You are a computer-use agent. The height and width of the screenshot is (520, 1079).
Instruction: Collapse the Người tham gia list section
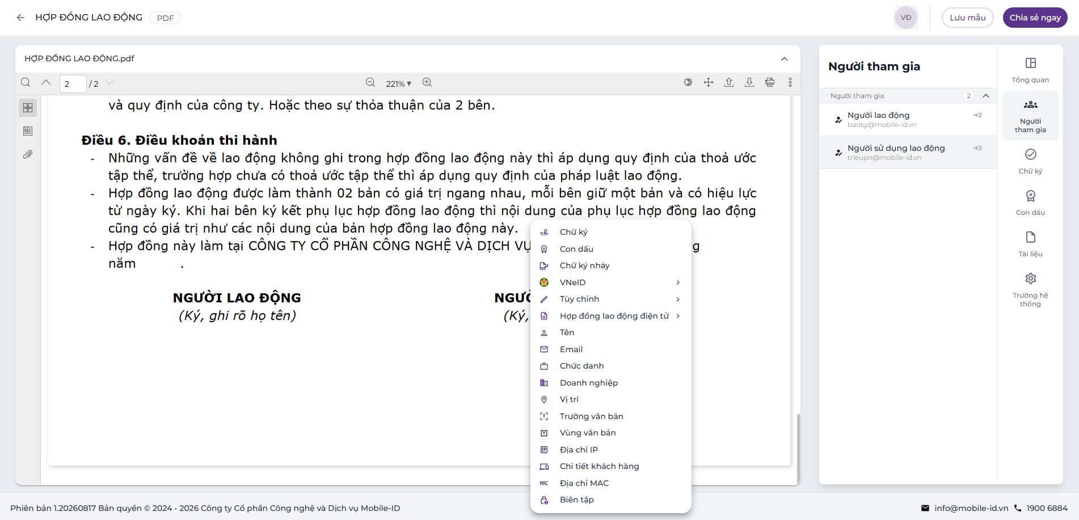(986, 96)
